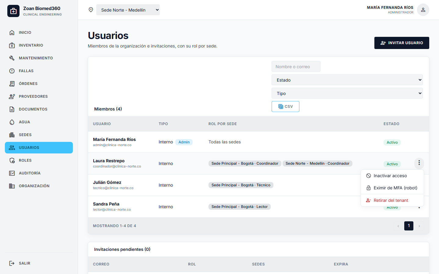This screenshot has width=439, height=274.
Task: Click the Mantenimiento wrench icon
Action: (12, 58)
